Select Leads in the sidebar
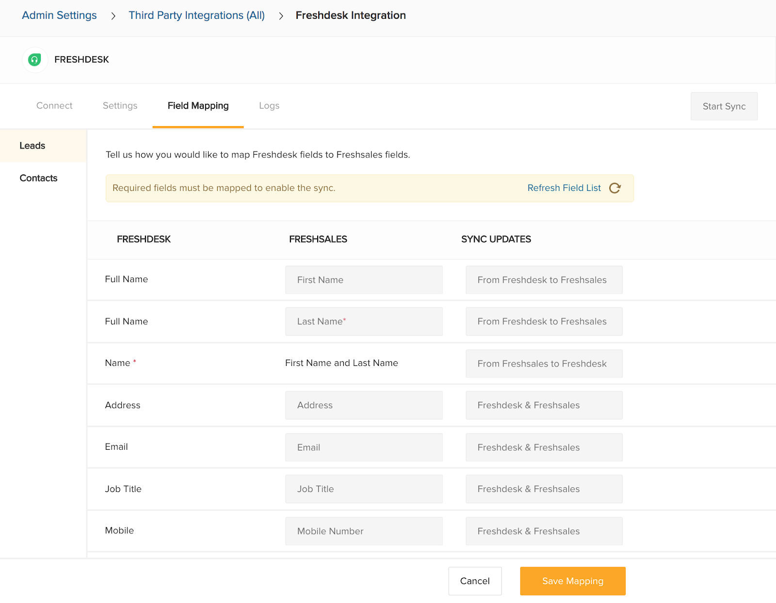The height and width of the screenshot is (603, 776). point(32,146)
